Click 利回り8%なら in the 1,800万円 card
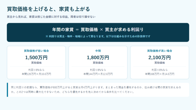Viewport: 196px width, 110px height. [98, 70]
